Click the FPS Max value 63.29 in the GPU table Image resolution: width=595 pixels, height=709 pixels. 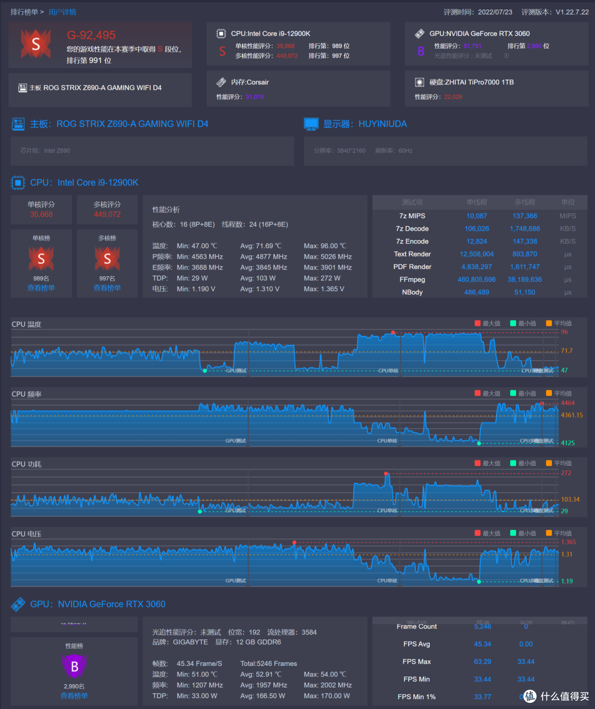[x=483, y=662]
